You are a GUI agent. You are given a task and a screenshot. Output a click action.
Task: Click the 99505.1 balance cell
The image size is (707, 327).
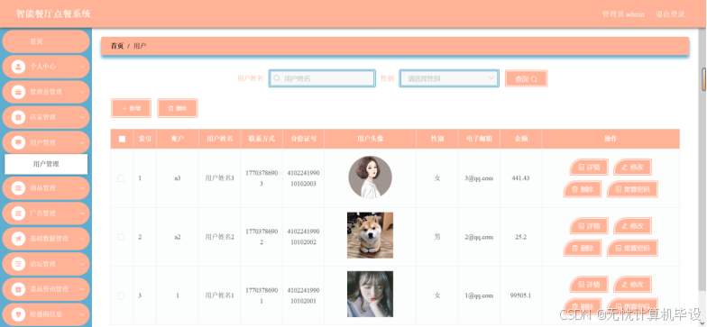(x=521, y=295)
